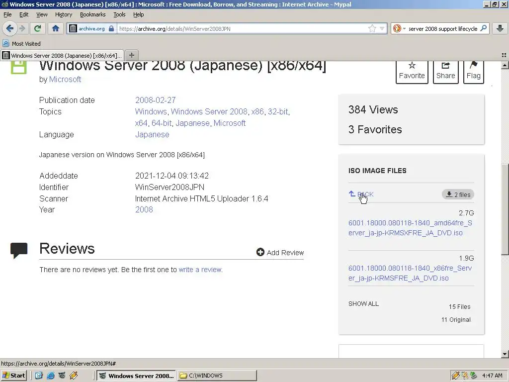Click the address bar URL field
Screen dimensions: 509x382
point(243,28)
